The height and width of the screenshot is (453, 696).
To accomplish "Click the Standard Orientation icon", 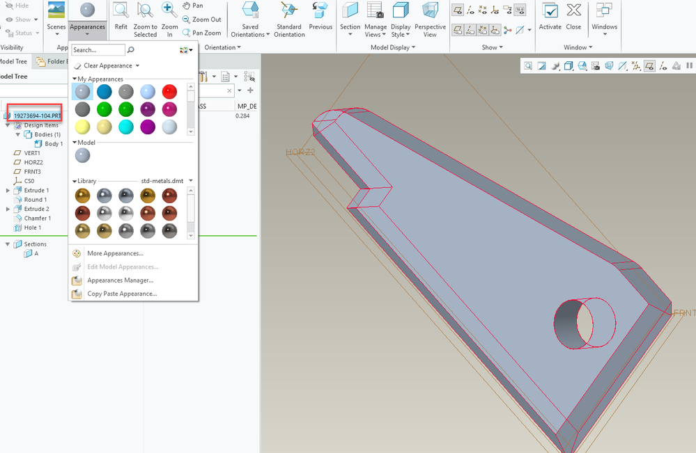I will [289, 11].
